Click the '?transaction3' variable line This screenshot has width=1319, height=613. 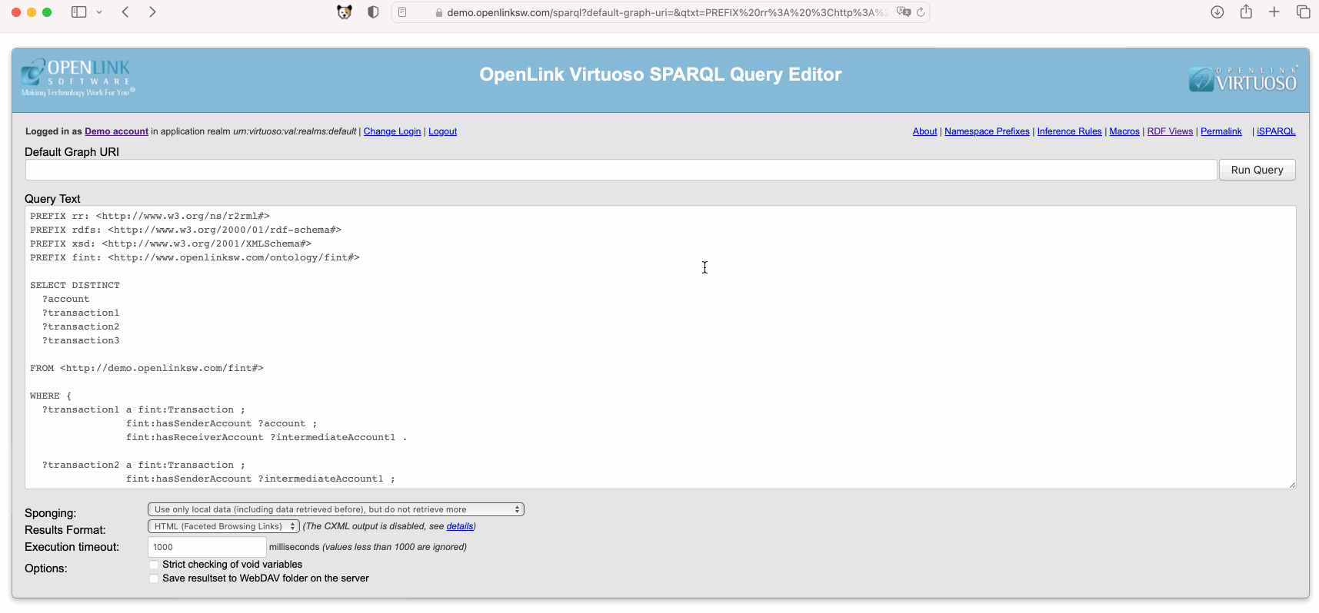pyautogui.click(x=81, y=340)
